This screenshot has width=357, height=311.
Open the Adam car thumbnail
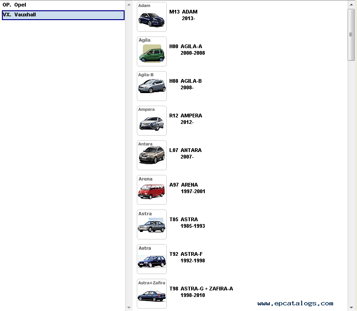point(152,17)
